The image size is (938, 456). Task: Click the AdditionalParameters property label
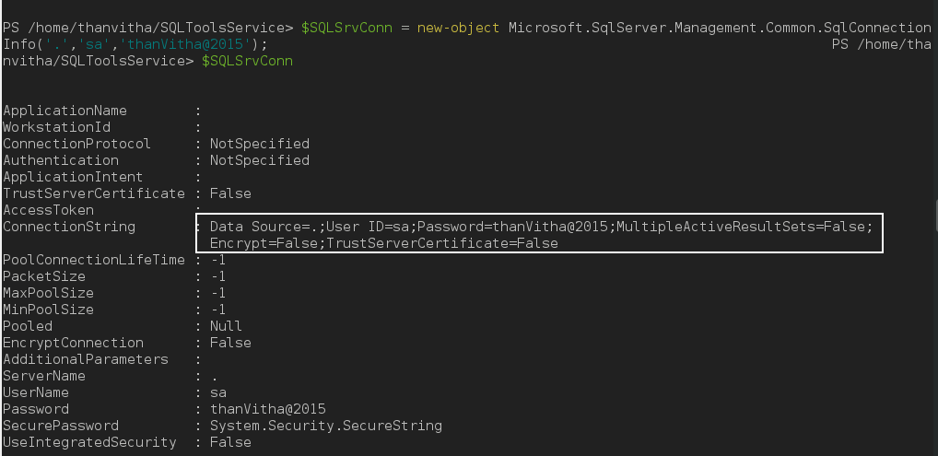(85, 359)
